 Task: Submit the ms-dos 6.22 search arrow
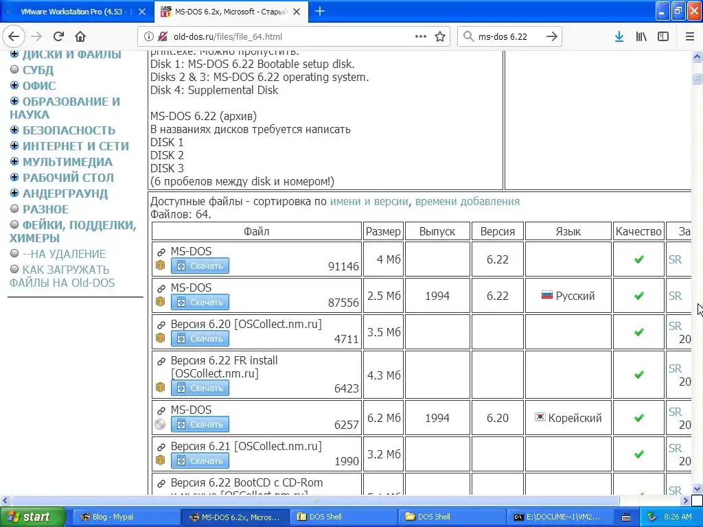[x=552, y=36]
